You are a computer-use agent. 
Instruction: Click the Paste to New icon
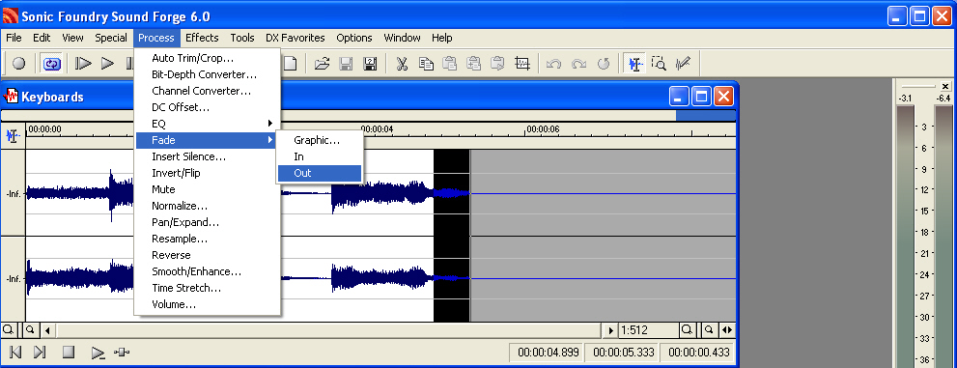[x=498, y=64]
